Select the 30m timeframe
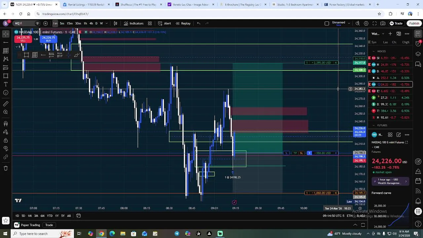This screenshot has width=423, height=238. point(78,23)
